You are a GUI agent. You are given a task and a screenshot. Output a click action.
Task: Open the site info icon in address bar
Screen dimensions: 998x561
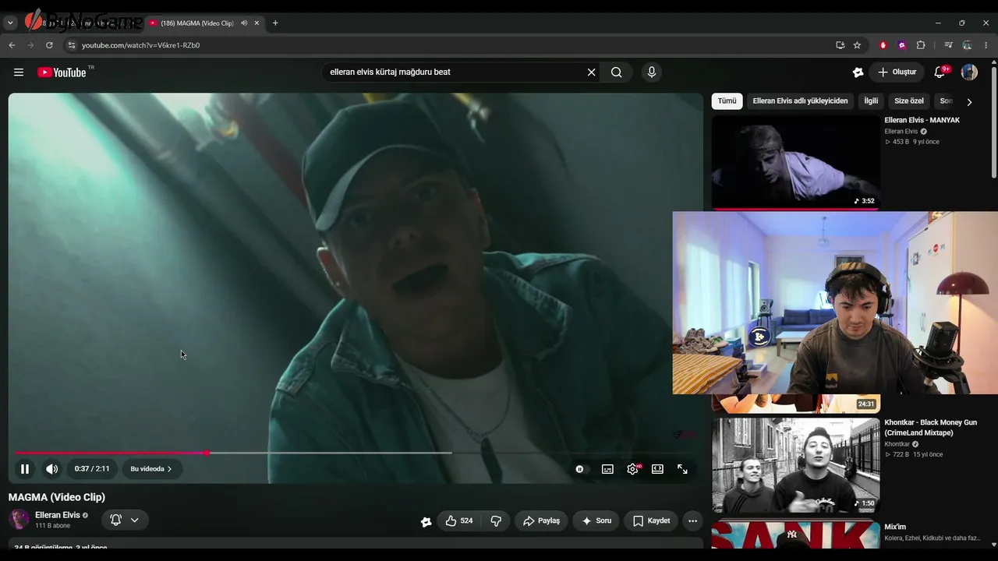[71, 45]
